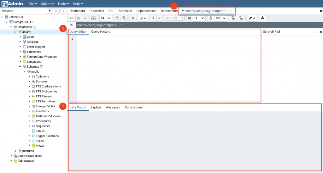Open the Tools menu
This screenshot has width=323, height=173.
coord(63,4)
